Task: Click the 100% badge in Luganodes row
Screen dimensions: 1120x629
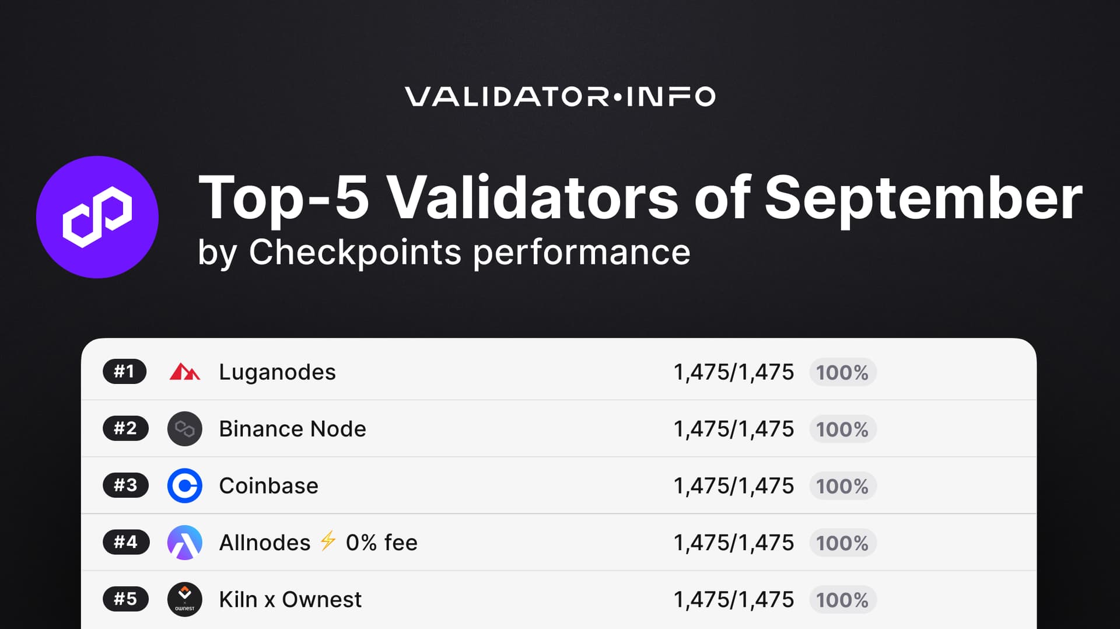Action: point(842,372)
